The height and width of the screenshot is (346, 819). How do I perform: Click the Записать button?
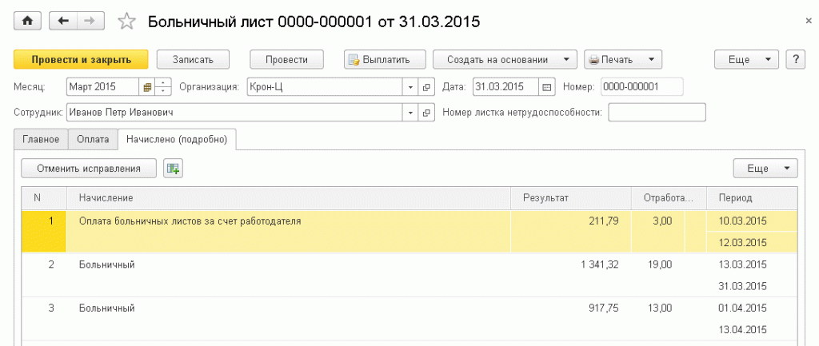click(193, 59)
